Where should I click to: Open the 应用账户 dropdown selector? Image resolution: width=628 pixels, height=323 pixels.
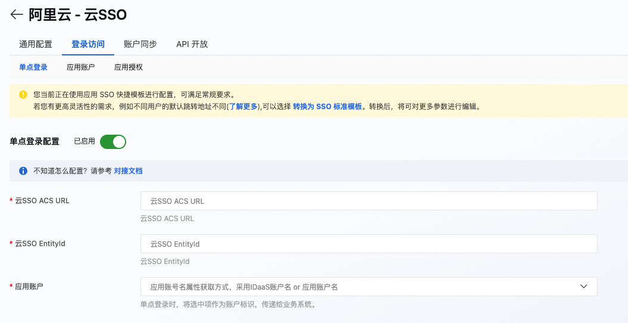(x=369, y=287)
